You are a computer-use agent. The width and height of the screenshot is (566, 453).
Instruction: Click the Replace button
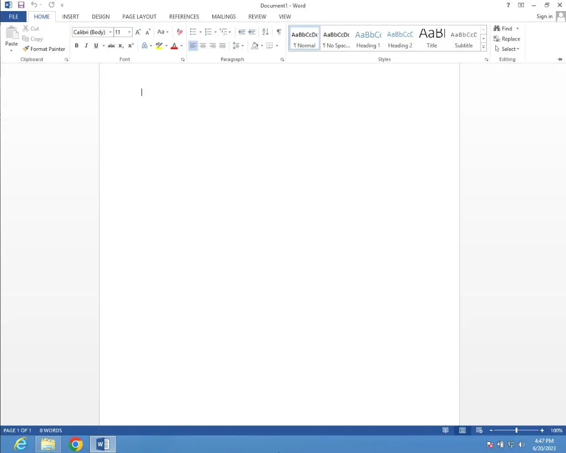coord(507,39)
